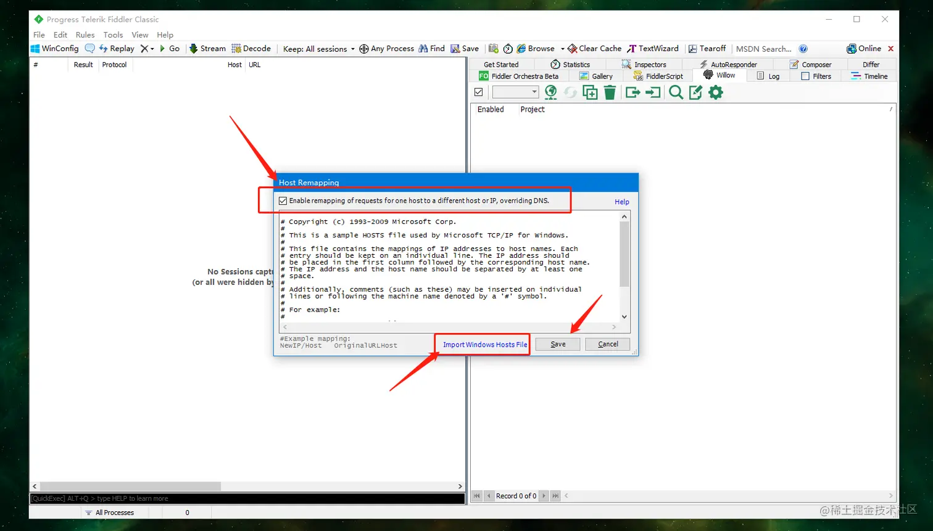Switch to the AutoResponder tab
Screen dimensions: 933x531
point(728,64)
